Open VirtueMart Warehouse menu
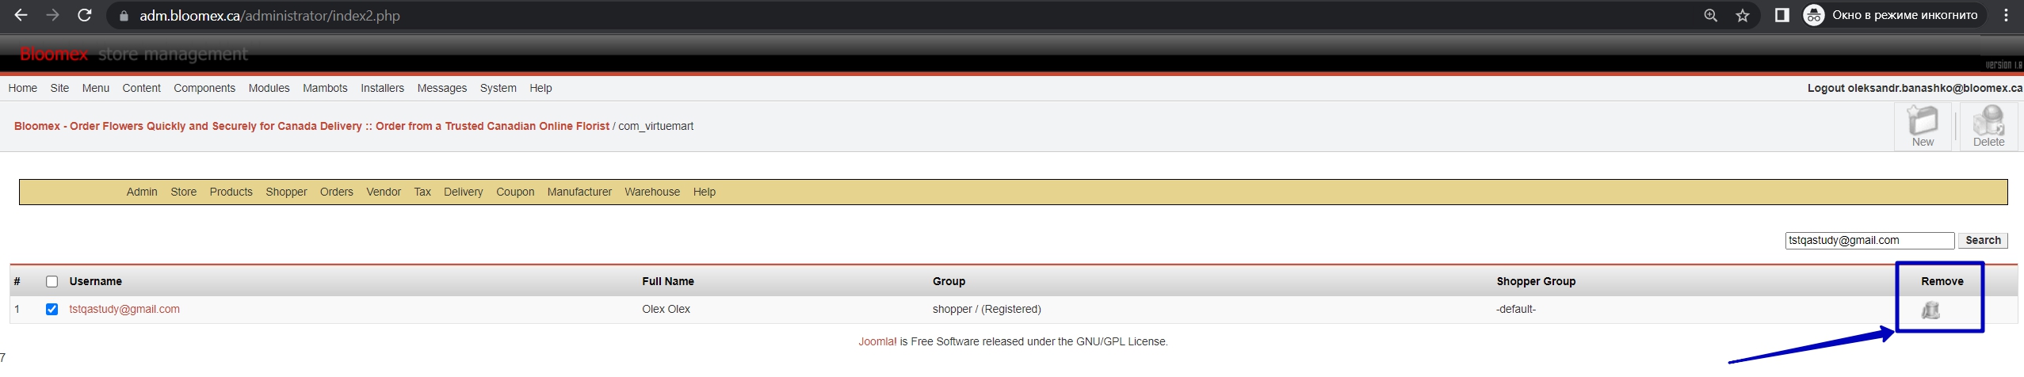This screenshot has width=2024, height=377. point(652,192)
